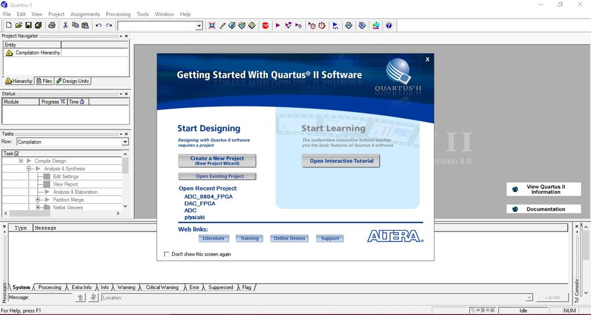Viewport: 591px width, 315px height.
Task: Switch to the Processing messages tab
Action: (50, 287)
